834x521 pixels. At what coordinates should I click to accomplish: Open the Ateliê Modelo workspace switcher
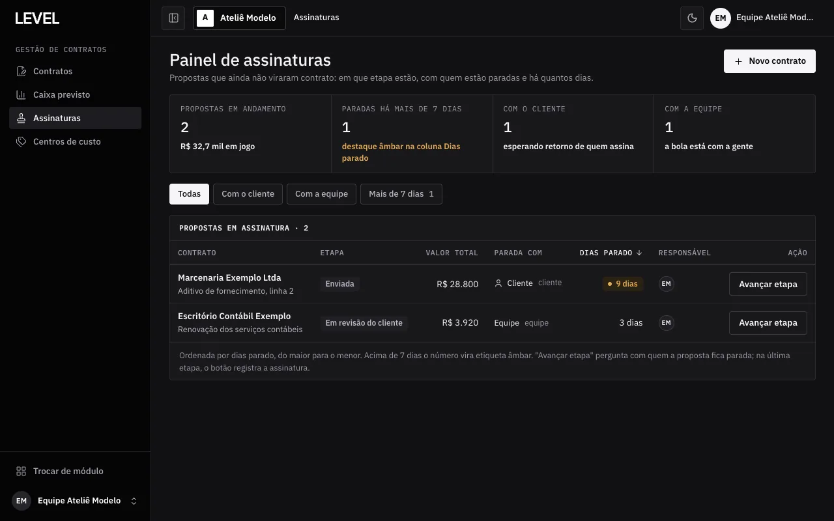239,18
